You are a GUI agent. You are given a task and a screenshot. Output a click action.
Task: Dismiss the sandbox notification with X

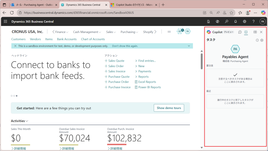click(15, 46)
